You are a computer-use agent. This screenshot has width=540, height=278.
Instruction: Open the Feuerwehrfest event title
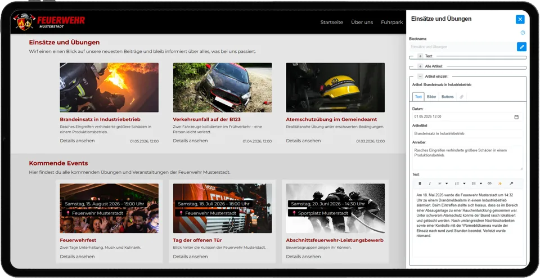[78, 240]
